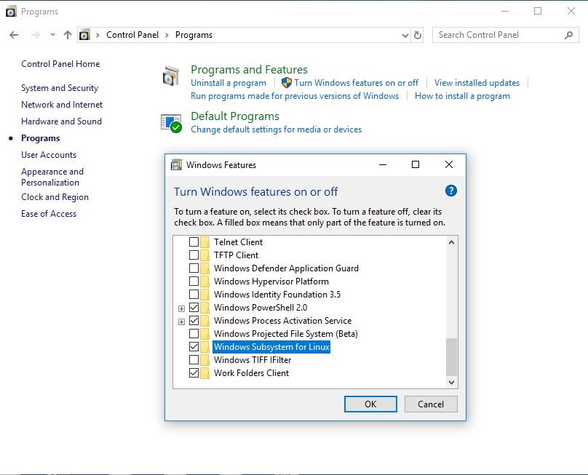This screenshot has height=475, width=588.
Task: Open the Programs and Features heading
Action: pyautogui.click(x=249, y=70)
